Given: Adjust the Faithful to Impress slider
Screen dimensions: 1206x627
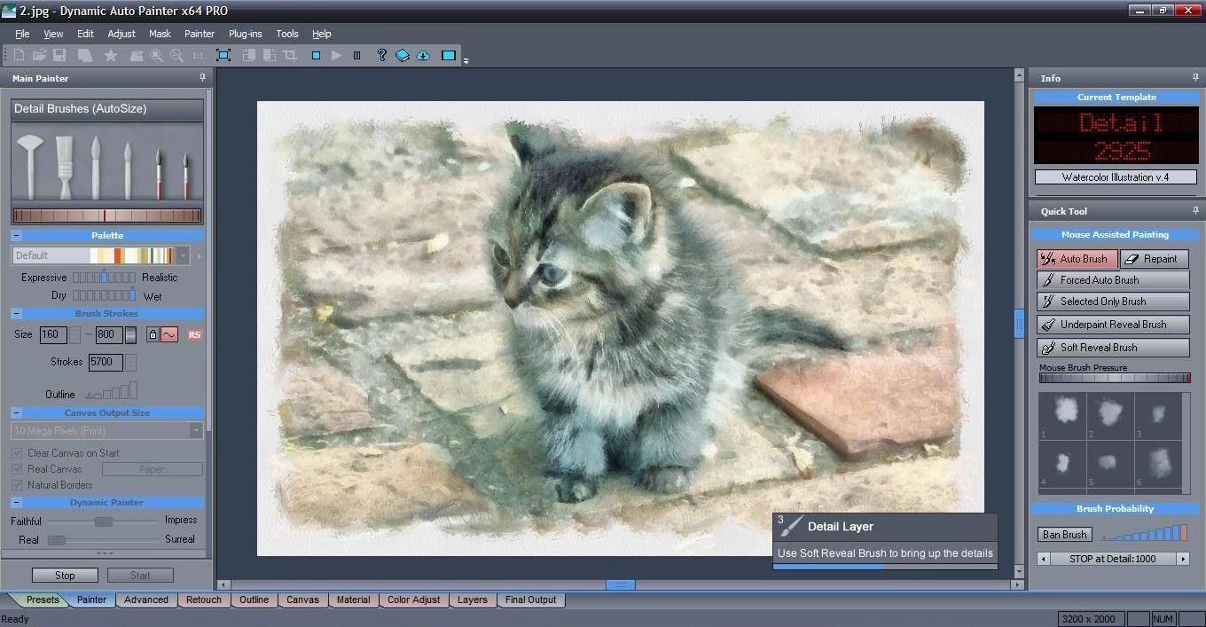Looking at the screenshot, I should (x=104, y=521).
